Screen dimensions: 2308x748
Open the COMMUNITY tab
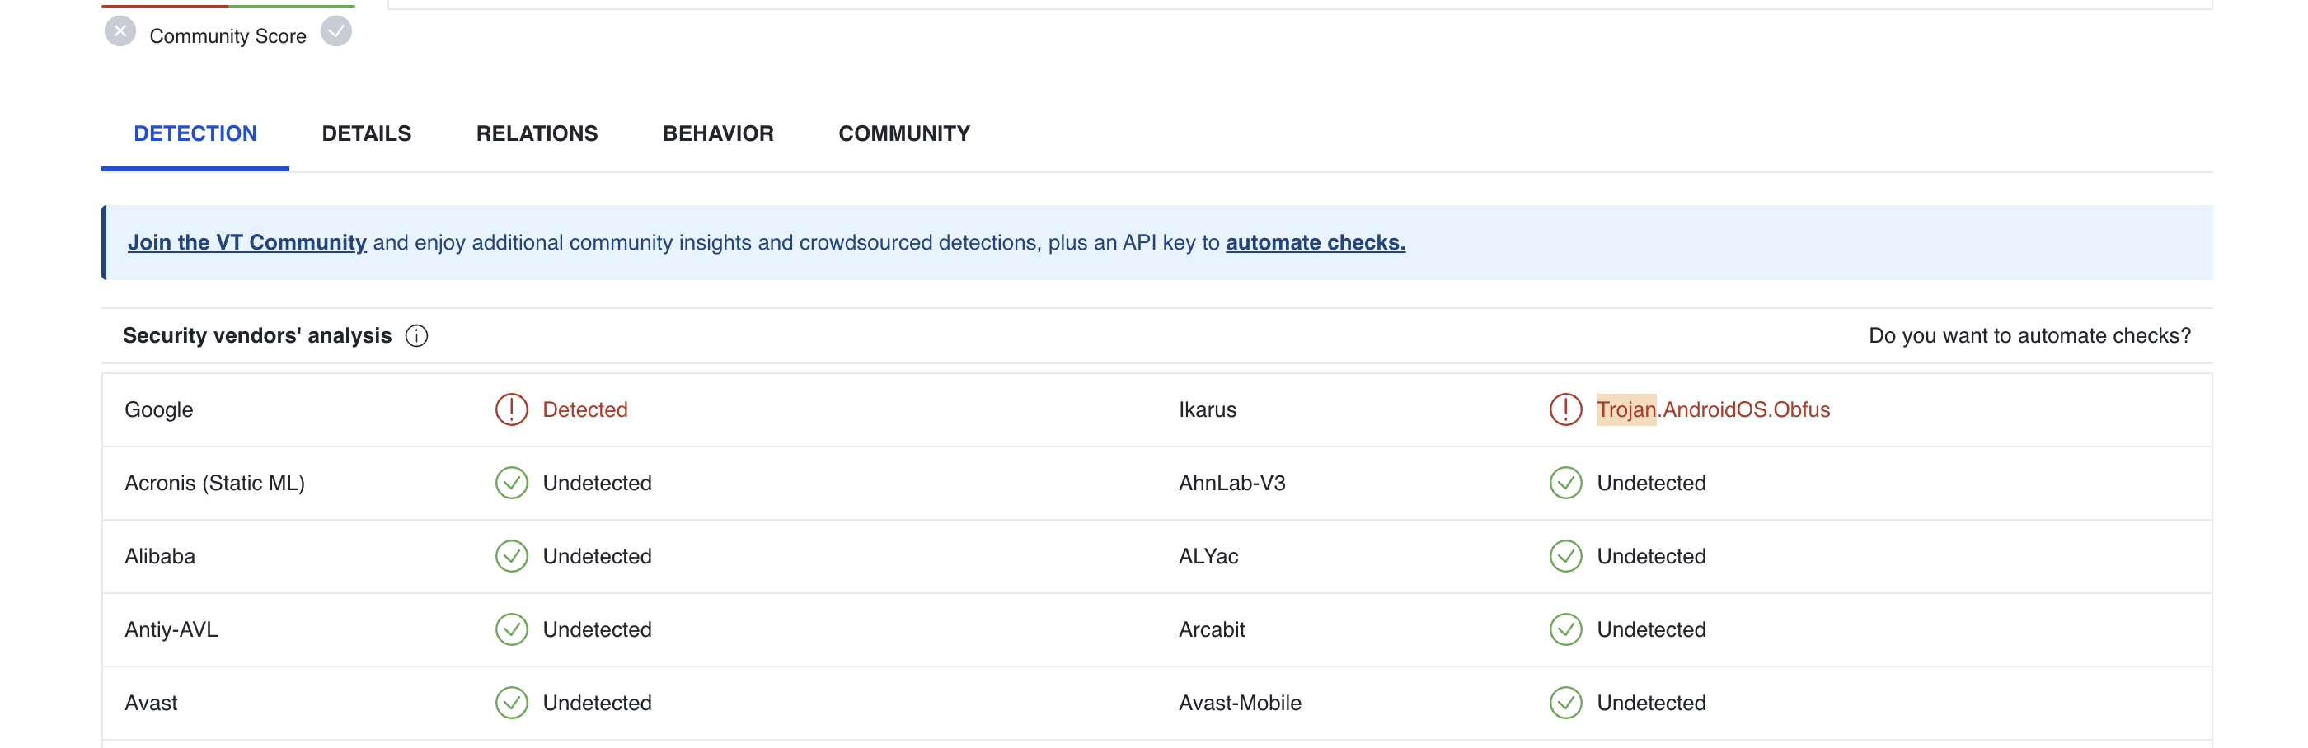(x=904, y=133)
